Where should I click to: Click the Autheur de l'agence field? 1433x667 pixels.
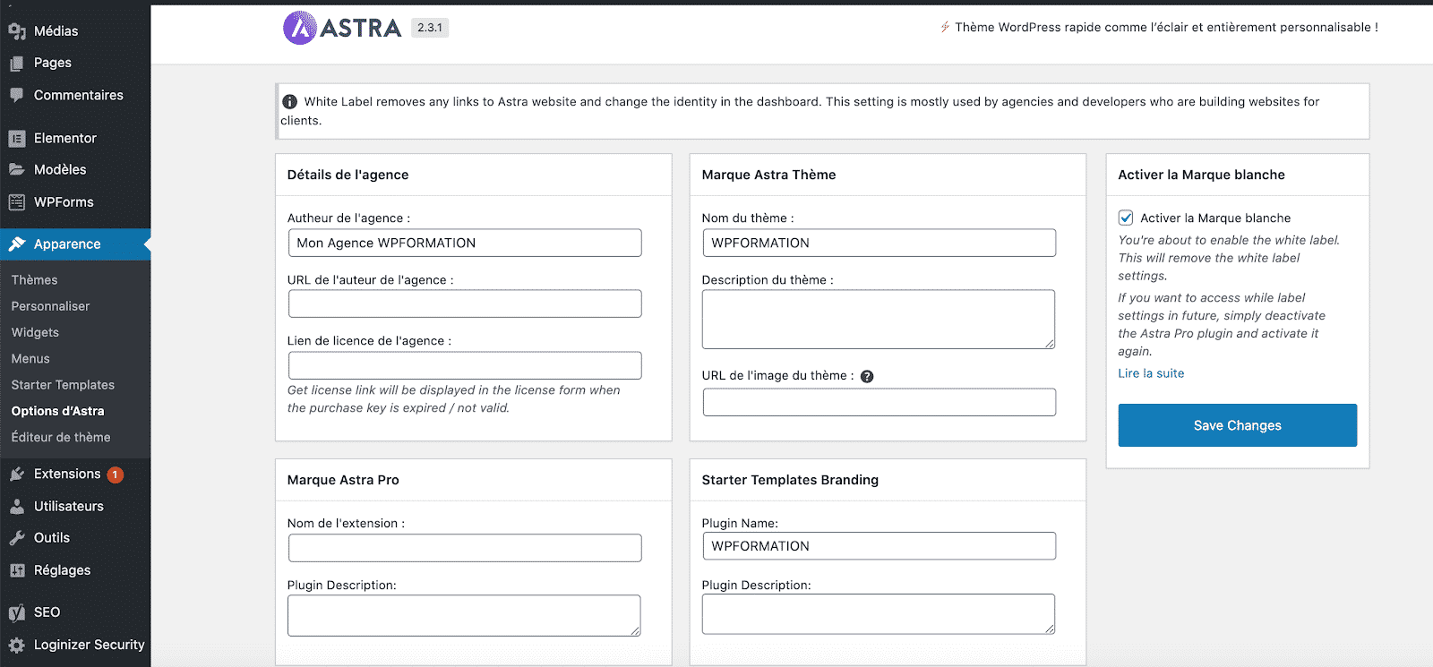coord(465,243)
